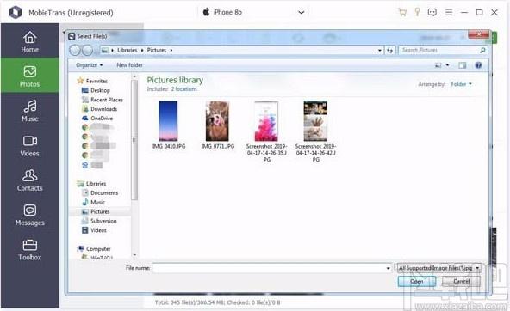The image size is (510, 311).
Task: Go to the Videos section
Action: 29,145
